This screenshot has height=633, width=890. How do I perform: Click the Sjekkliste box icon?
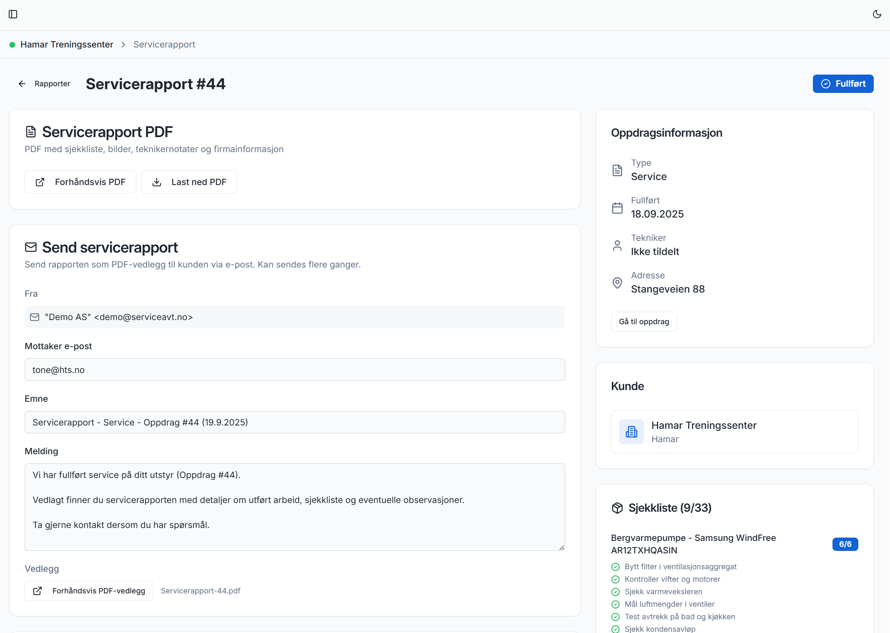click(x=617, y=508)
